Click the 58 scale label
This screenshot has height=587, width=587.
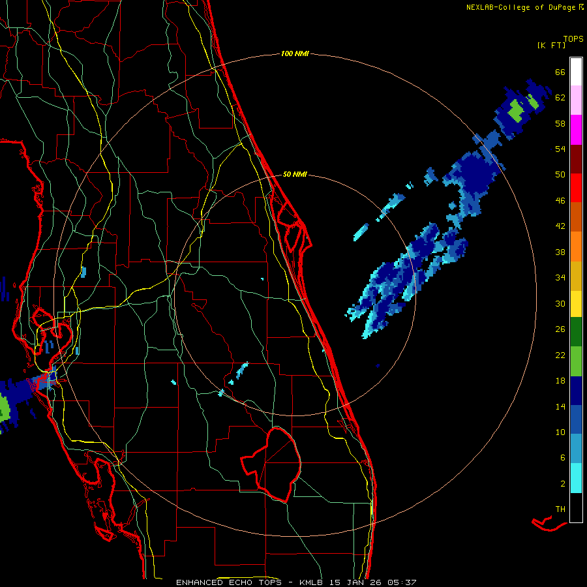[560, 123]
